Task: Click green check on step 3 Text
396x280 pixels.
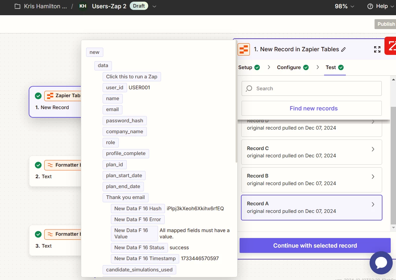Action: coord(38,234)
